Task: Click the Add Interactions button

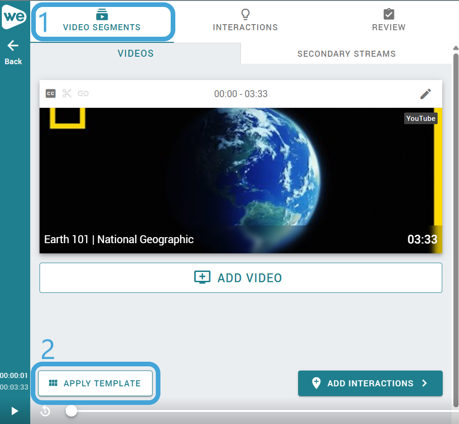Action: [x=370, y=384]
